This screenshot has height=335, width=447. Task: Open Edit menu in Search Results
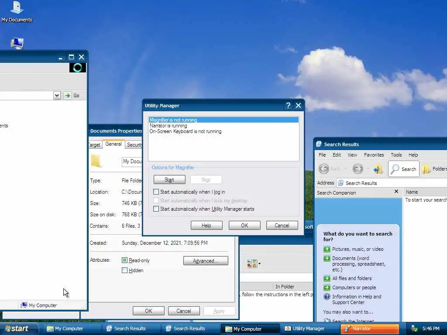tap(337, 155)
